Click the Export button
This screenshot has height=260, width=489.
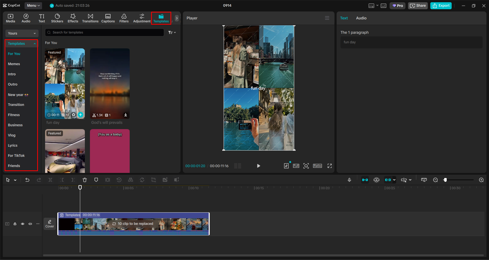[441, 5]
